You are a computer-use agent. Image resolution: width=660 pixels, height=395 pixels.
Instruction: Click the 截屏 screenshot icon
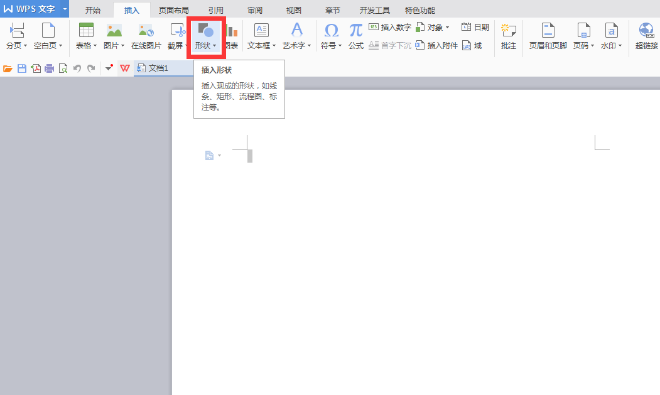177,30
